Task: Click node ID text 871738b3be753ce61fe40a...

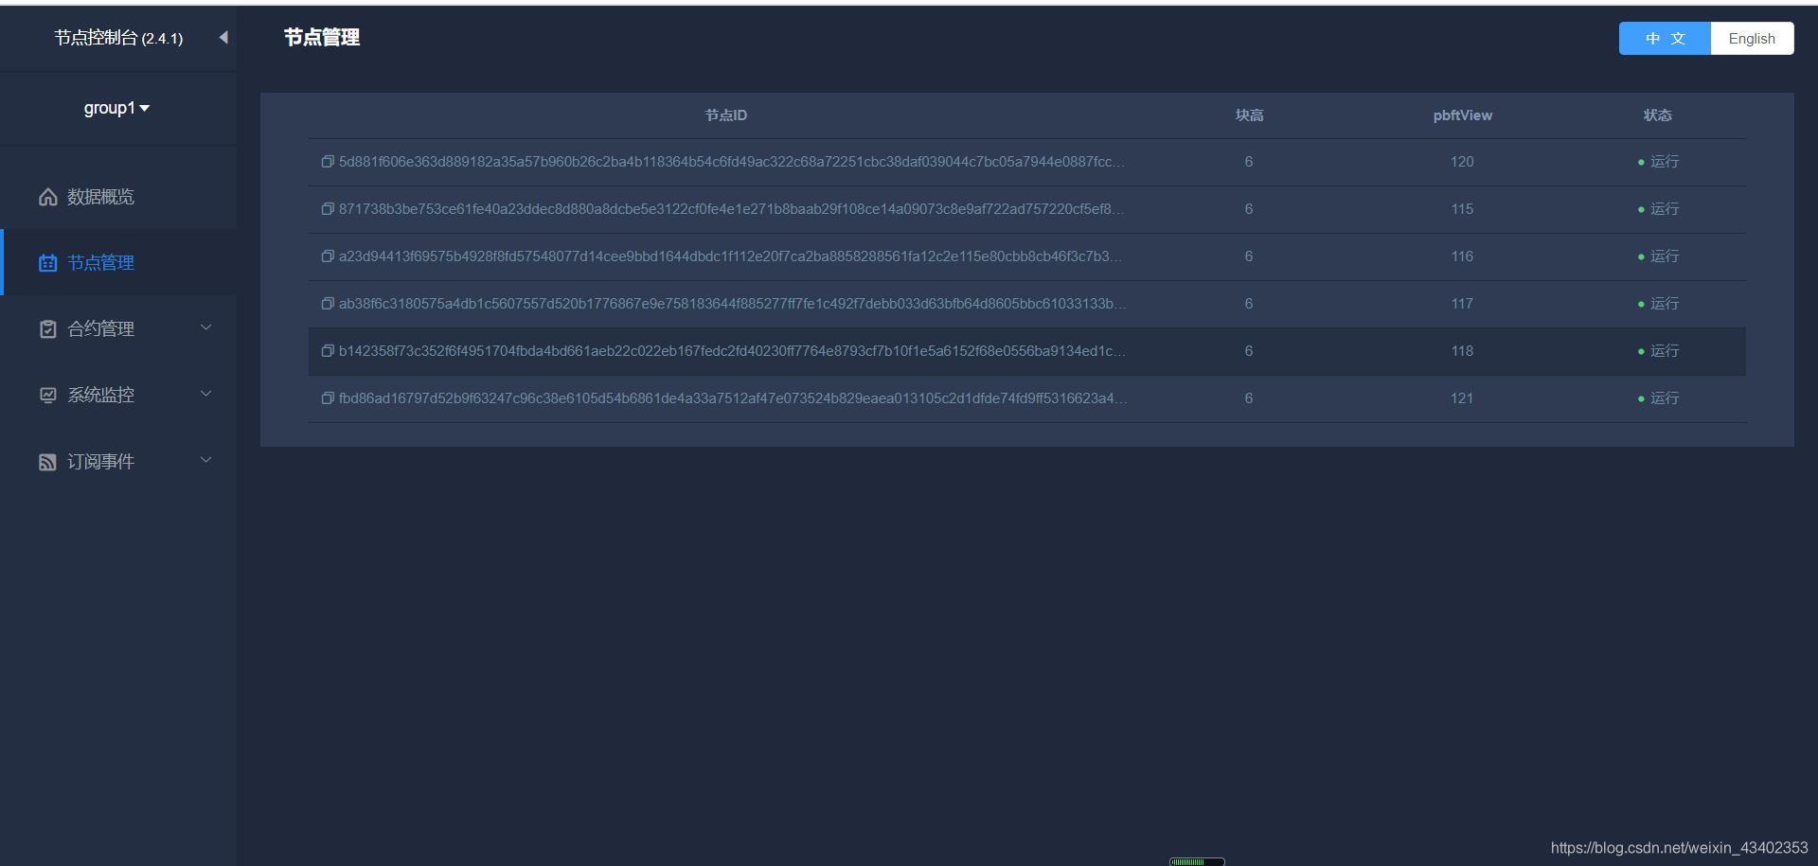Action: (732, 209)
